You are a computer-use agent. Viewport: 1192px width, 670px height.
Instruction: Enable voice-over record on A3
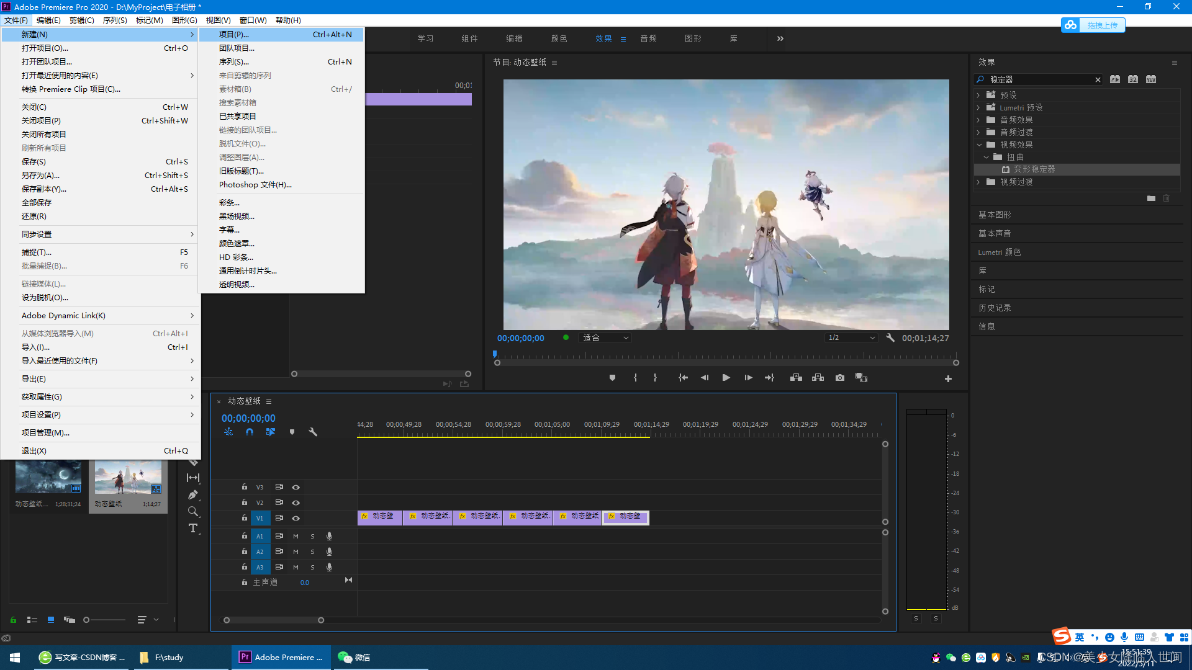[330, 567]
